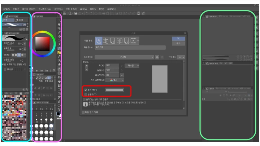260x146 pixels.
Task: Choose the Zoom magnifier tool
Action: (x=59, y=20)
